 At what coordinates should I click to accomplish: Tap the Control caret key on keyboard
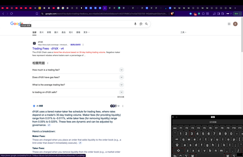tap(181, 155)
